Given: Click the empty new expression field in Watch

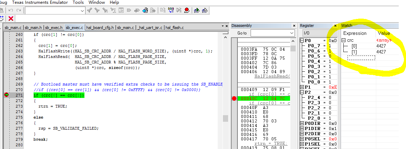Looking at the screenshot, I should 361,58.
